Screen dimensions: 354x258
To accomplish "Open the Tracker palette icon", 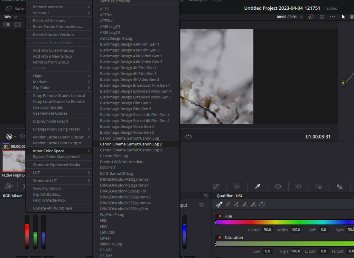I will point(299,186).
